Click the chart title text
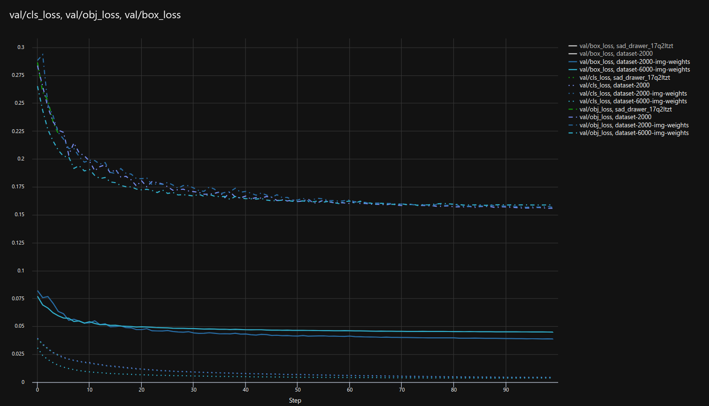 pyautogui.click(x=95, y=14)
